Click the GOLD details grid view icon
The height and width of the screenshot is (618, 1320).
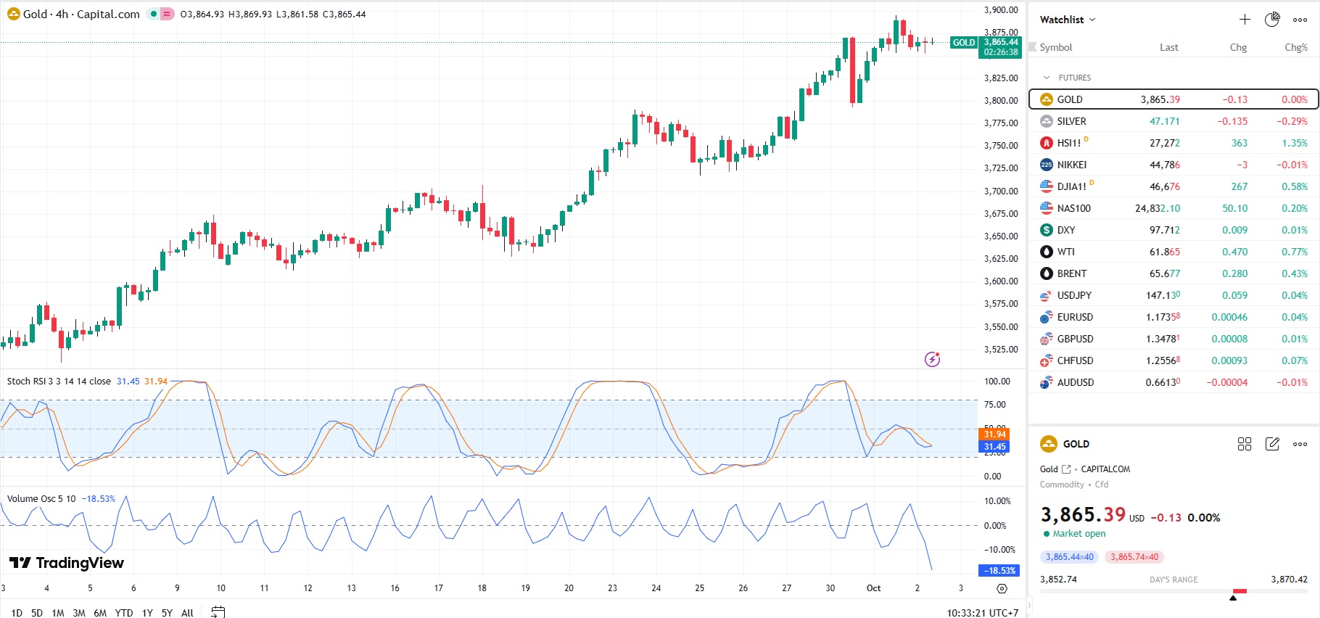tap(1245, 444)
